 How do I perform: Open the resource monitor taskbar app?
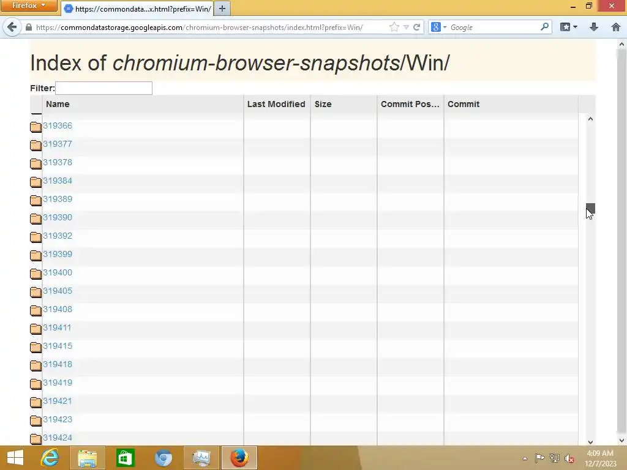pyautogui.click(x=201, y=458)
